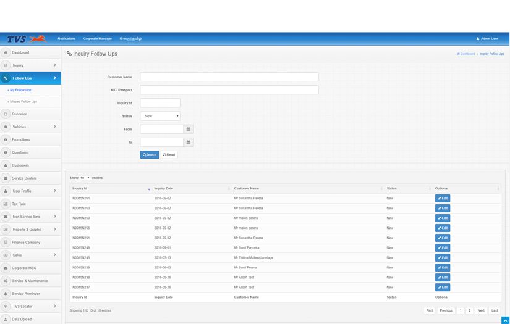Click the User Profile sidebar icon
Image resolution: width=510 pixels, height=324 pixels.
[6, 191]
